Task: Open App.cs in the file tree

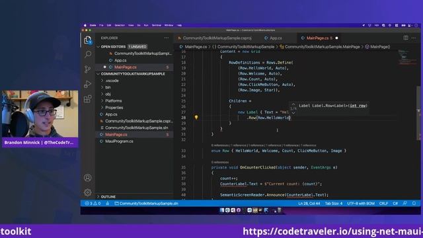Action: coord(134,114)
